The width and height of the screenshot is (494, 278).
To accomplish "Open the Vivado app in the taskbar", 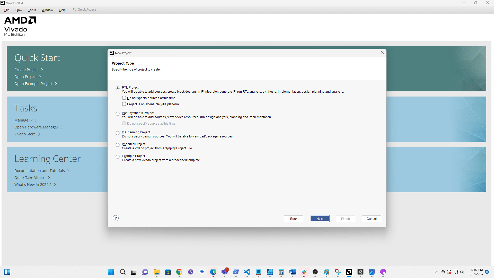I will 349,272.
